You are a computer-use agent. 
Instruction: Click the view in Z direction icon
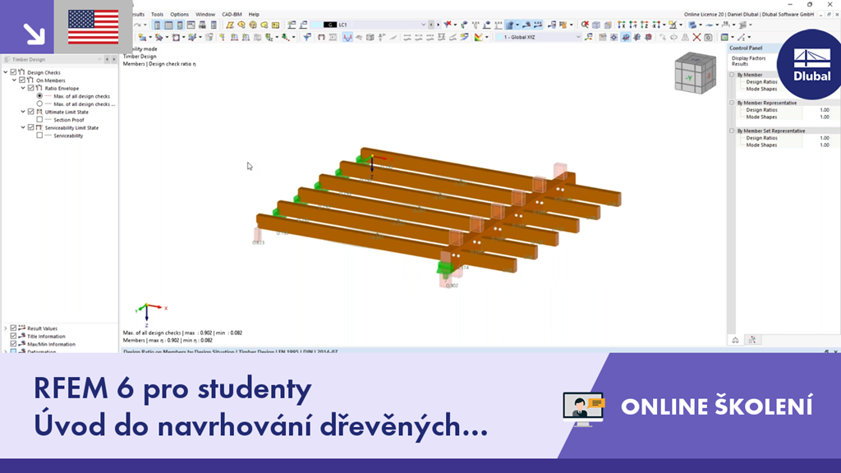pos(645,25)
